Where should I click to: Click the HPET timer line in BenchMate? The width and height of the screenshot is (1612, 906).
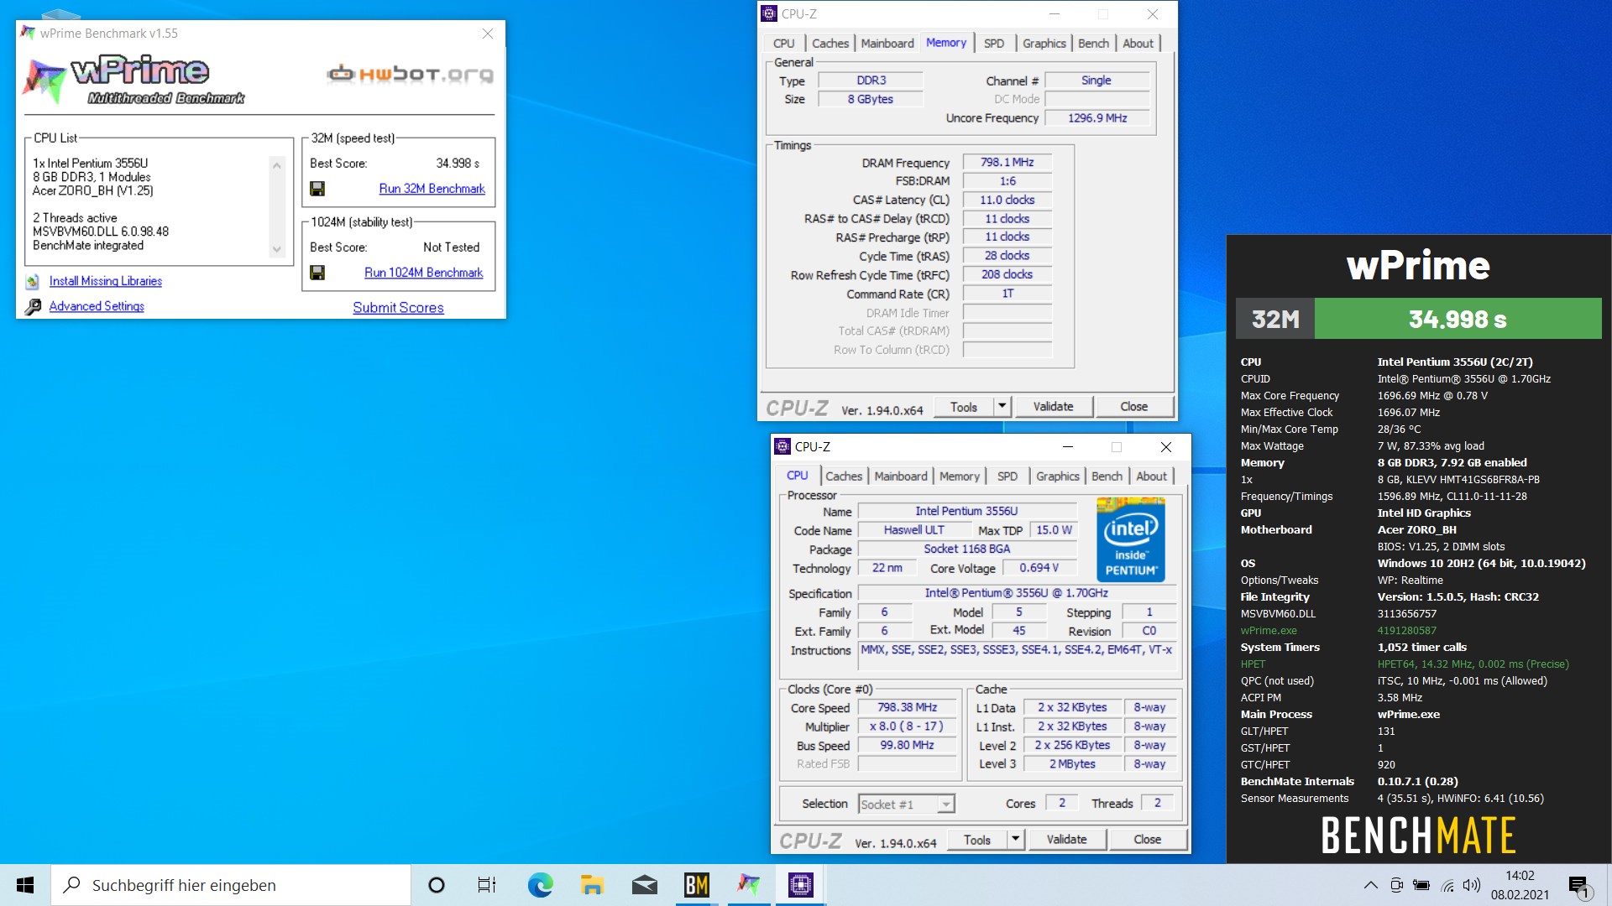click(1405, 664)
